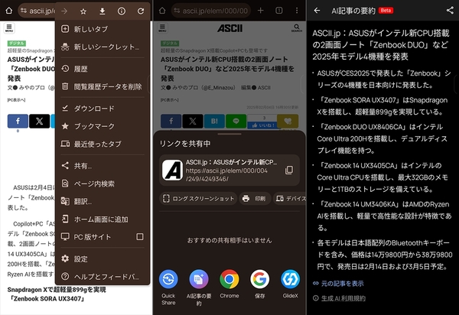This screenshot has height=315, width=459.
Task: Click the forward arrow in Chrome menu
Action: click(64, 11)
